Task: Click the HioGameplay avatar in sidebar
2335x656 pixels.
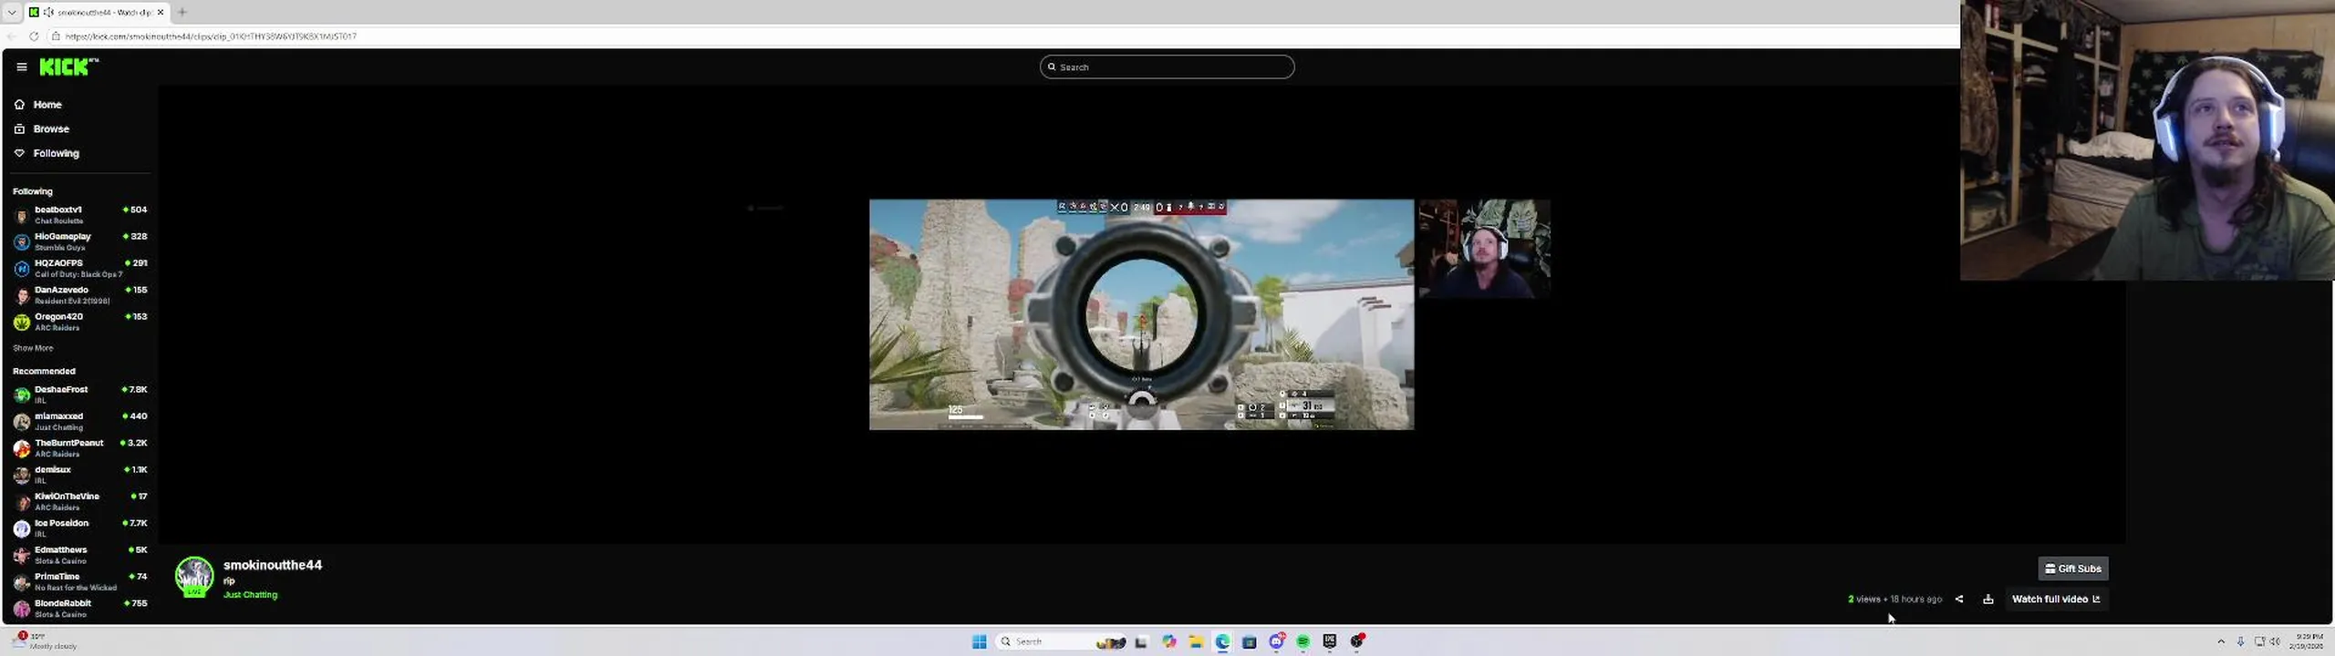Action: point(22,241)
